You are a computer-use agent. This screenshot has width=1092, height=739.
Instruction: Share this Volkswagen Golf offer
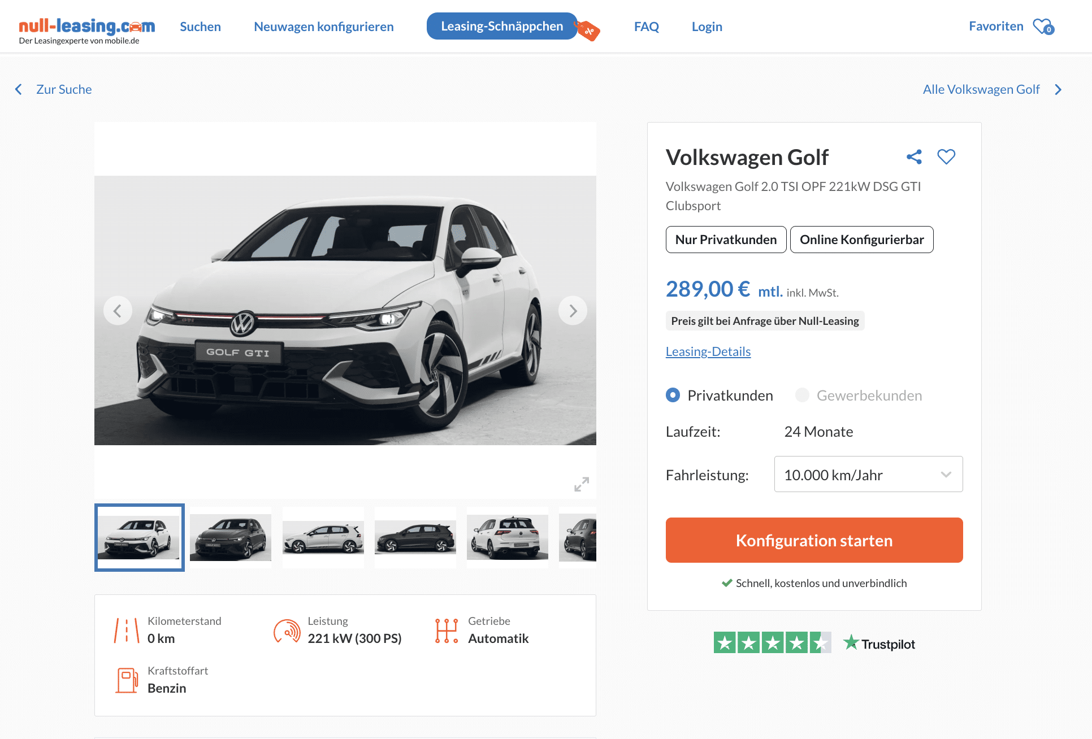point(914,157)
